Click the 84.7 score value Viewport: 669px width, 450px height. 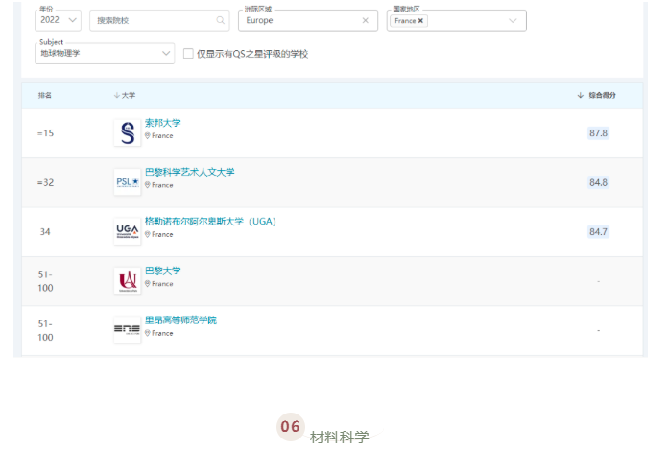pyautogui.click(x=598, y=231)
